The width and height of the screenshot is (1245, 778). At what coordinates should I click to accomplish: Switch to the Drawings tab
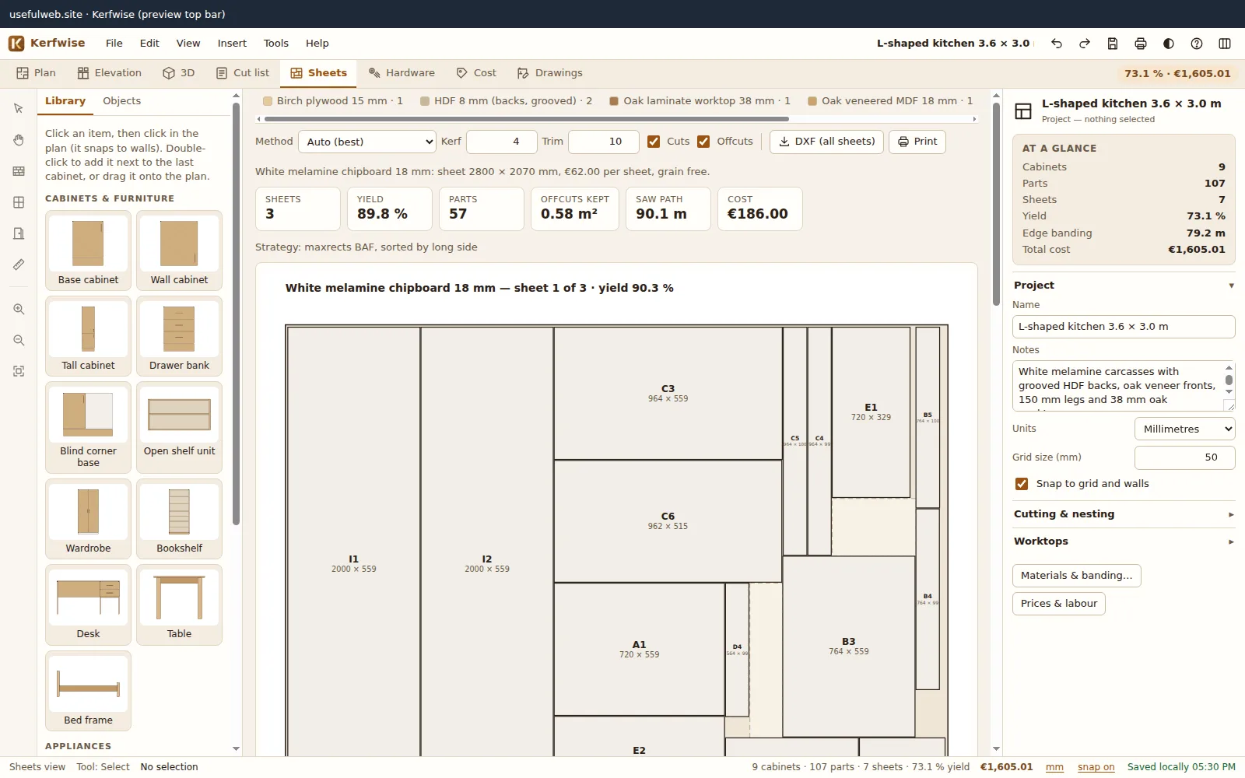(x=550, y=73)
